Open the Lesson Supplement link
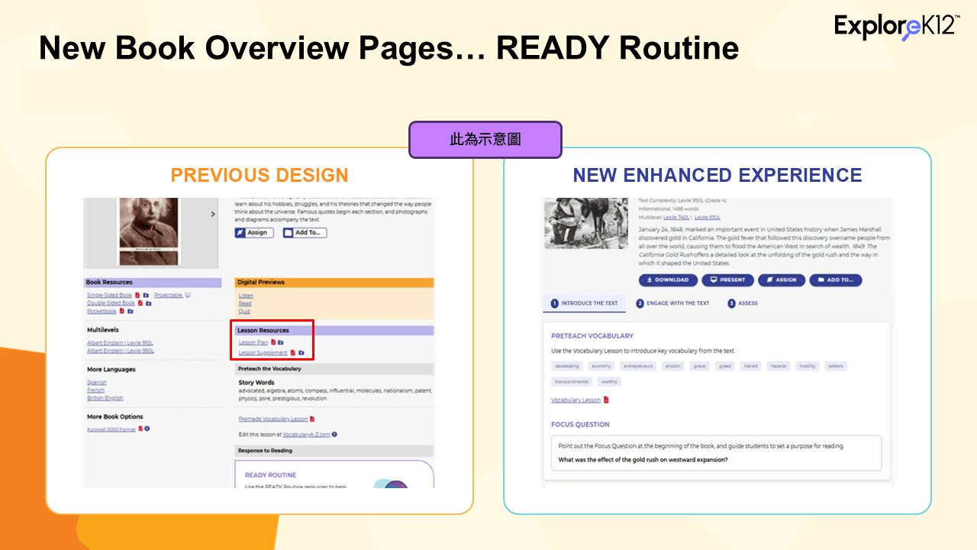Screen dimensions: 977x550 click(x=263, y=353)
